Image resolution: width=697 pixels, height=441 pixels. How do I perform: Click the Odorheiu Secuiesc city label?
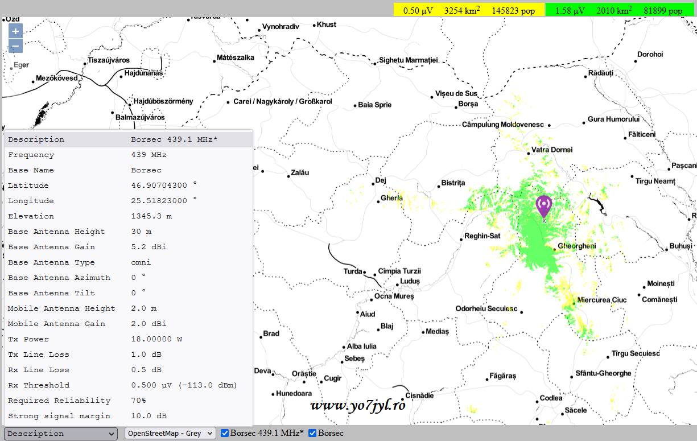pyautogui.click(x=486, y=309)
